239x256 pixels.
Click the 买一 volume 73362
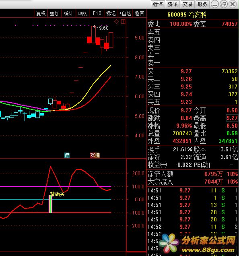[229, 71]
